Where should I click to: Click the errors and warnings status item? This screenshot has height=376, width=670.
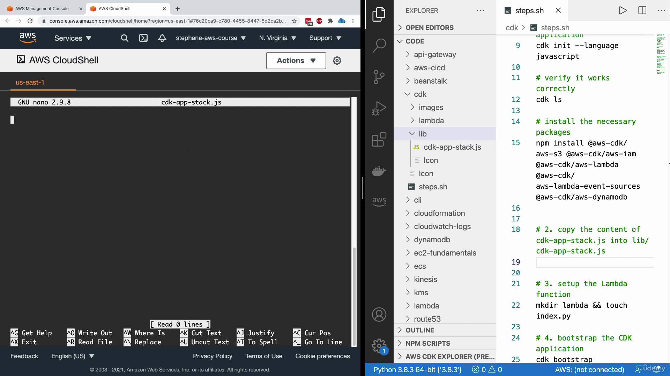(x=487, y=370)
